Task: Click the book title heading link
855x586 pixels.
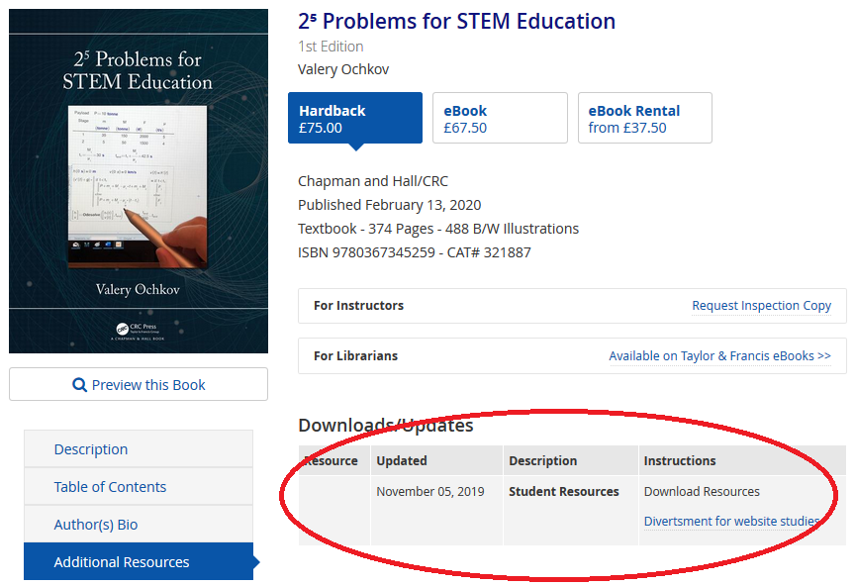Action: coord(456,21)
